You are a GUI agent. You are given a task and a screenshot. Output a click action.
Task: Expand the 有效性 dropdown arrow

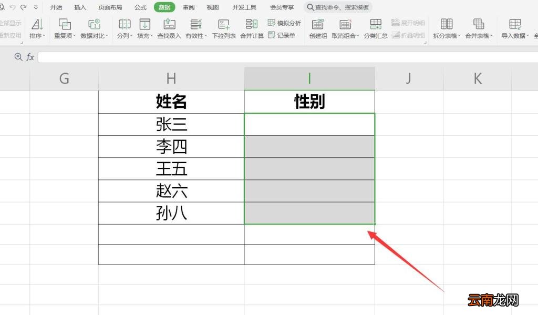click(x=206, y=36)
